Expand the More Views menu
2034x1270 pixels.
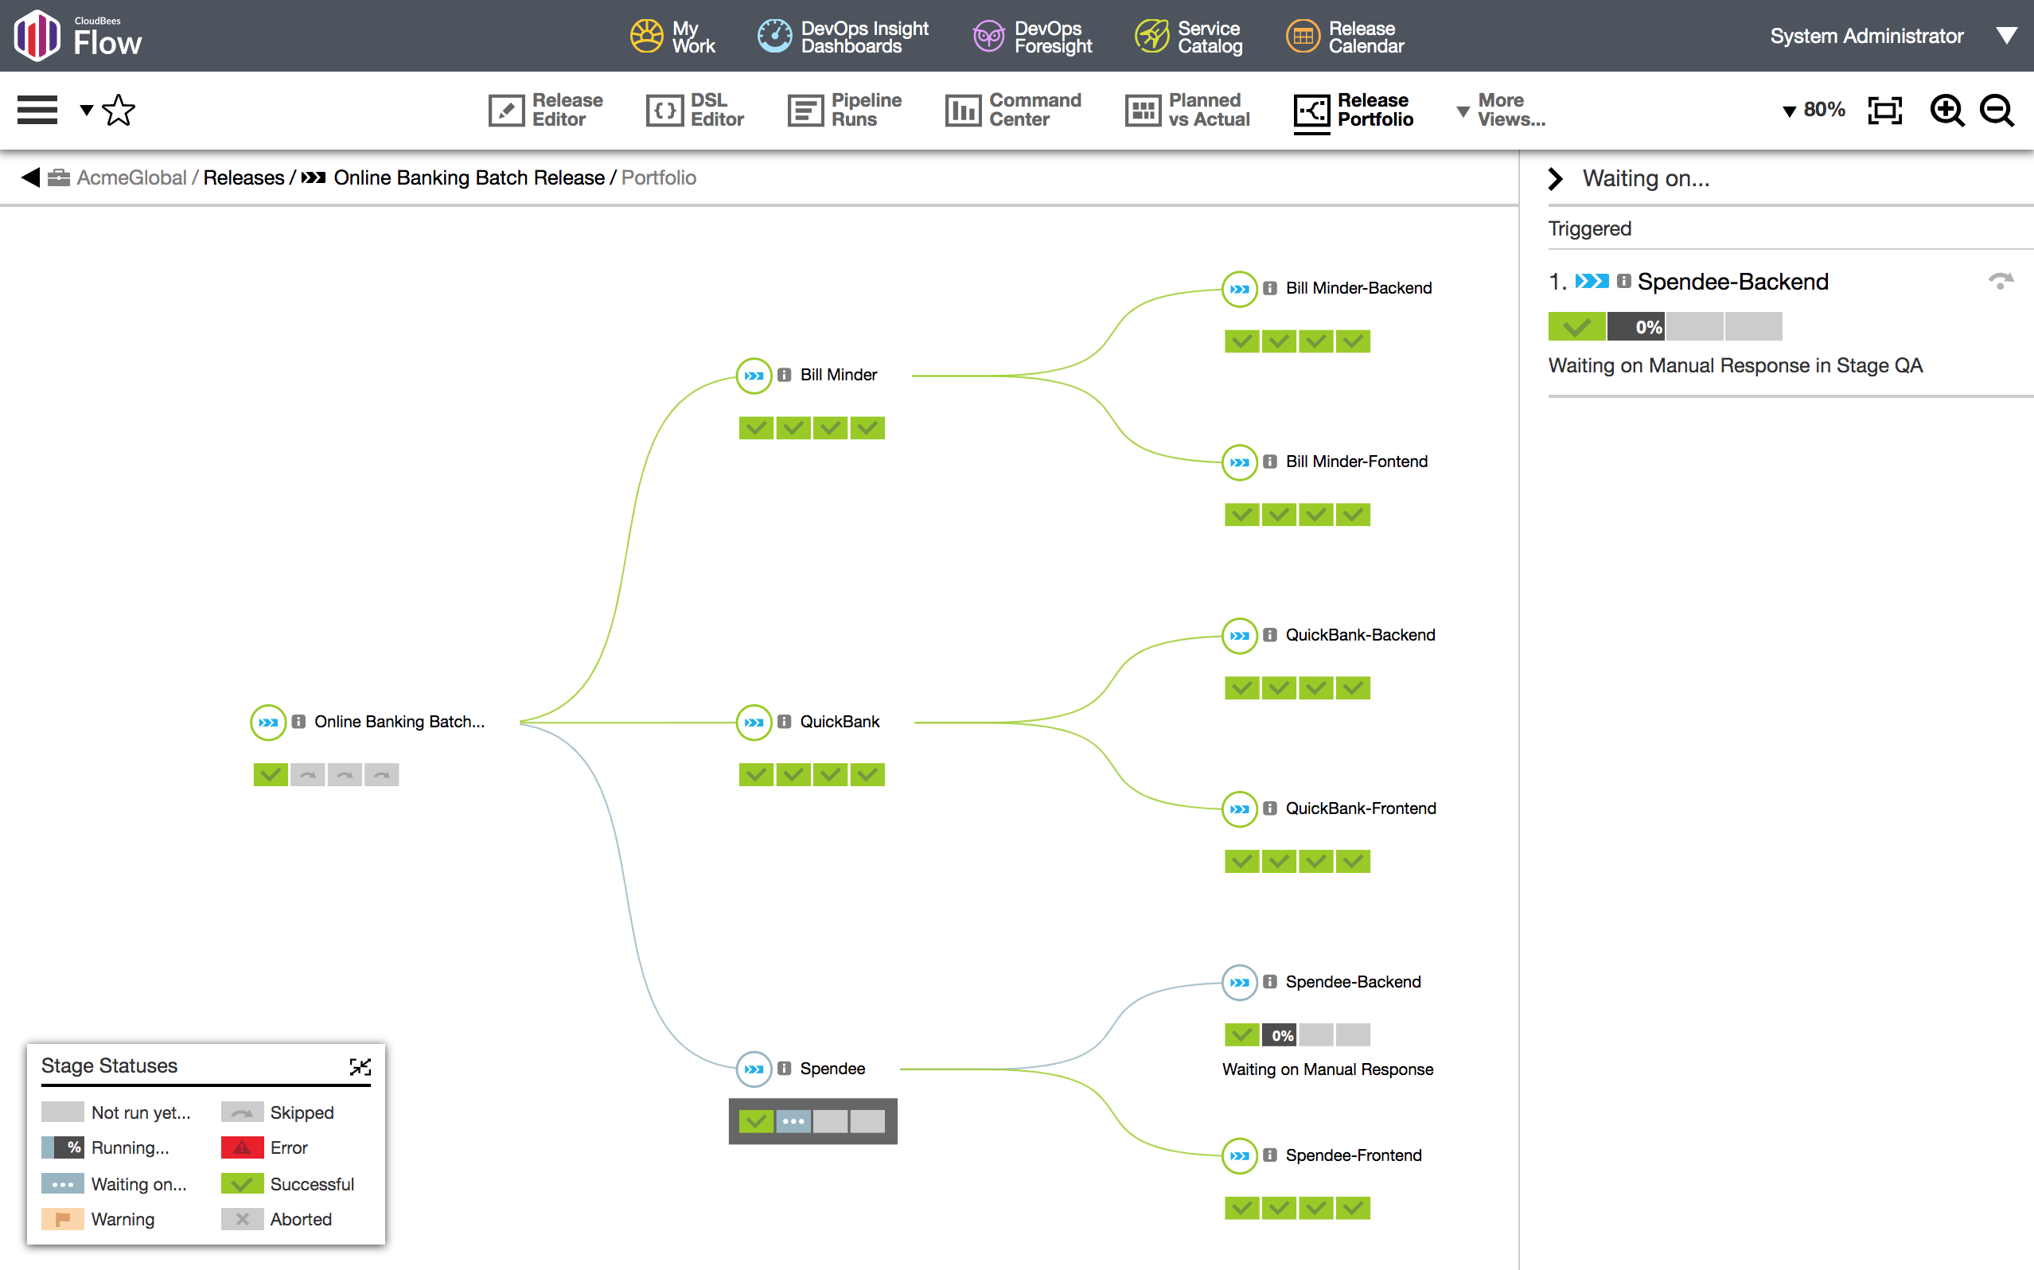[1502, 110]
